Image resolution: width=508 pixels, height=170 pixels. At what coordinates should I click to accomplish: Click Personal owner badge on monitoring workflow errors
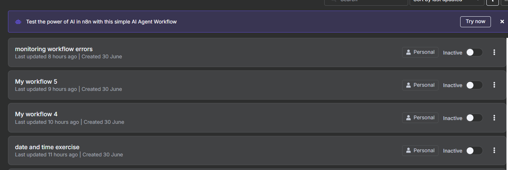pyautogui.click(x=420, y=52)
